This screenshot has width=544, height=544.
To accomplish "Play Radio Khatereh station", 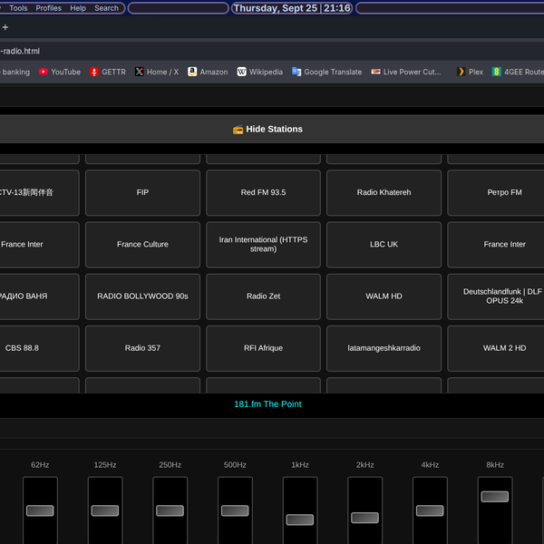I will 384,192.
